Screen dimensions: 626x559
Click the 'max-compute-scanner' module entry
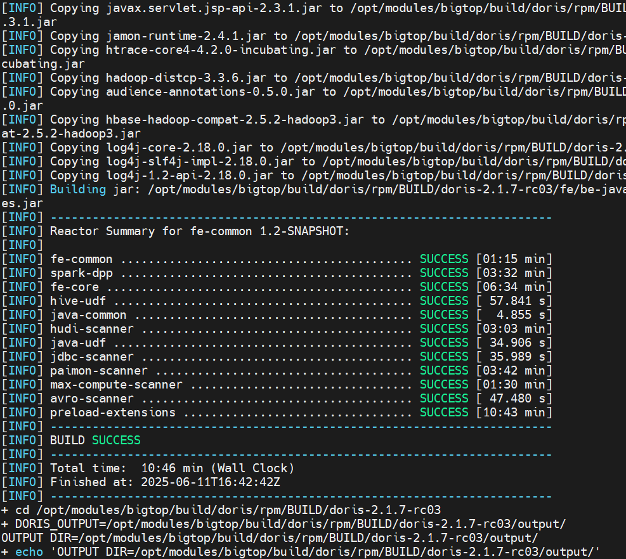[116, 385]
